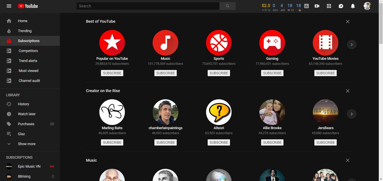
Task: Subscribe to JersBears
Action: (x=325, y=142)
